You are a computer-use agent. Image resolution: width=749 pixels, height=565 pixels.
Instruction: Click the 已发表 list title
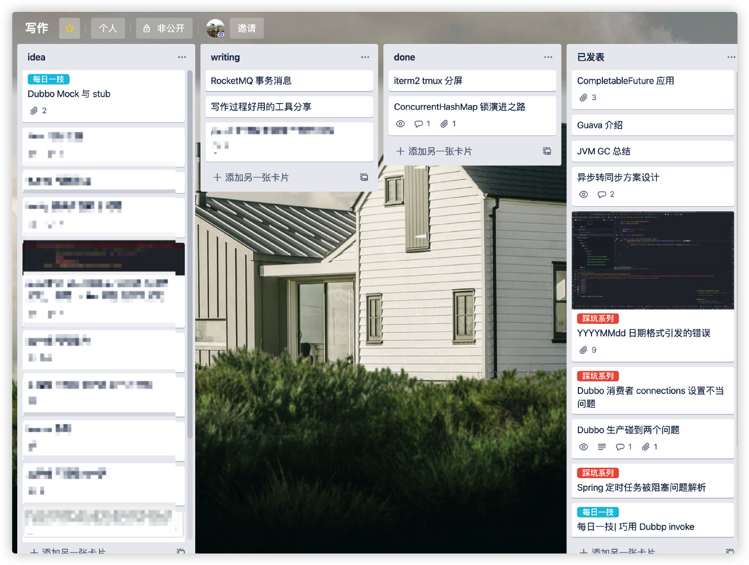click(591, 57)
